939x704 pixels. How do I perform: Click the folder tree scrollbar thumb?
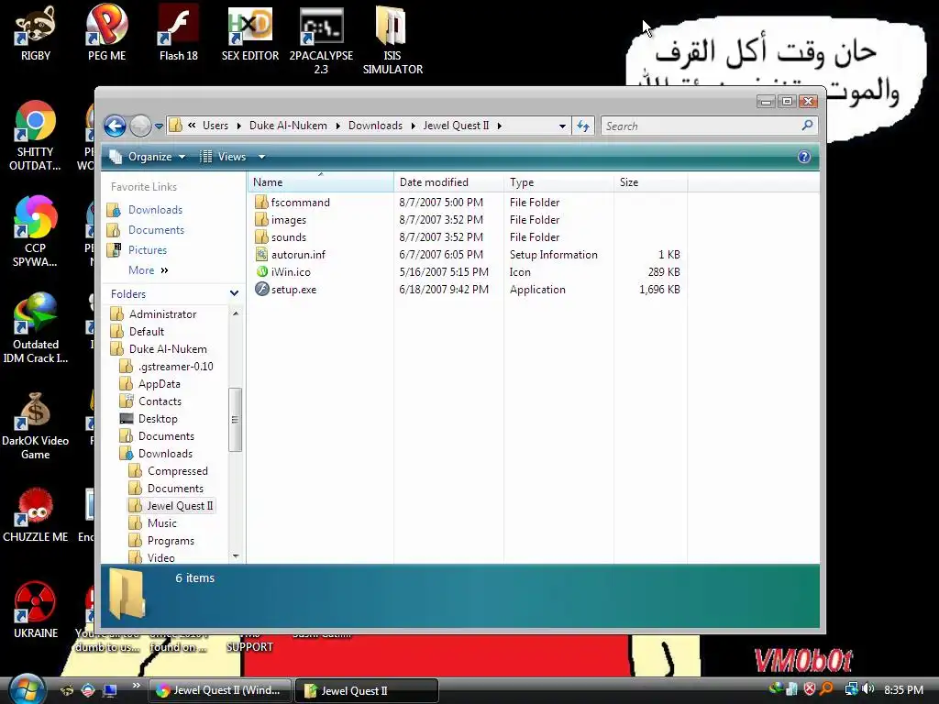click(235, 420)
